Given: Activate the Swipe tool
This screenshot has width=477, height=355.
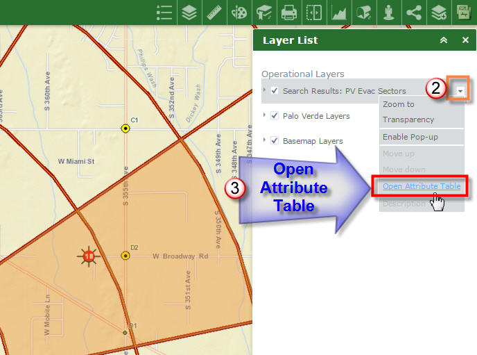Looking at the screenshot, I should 314,13.
